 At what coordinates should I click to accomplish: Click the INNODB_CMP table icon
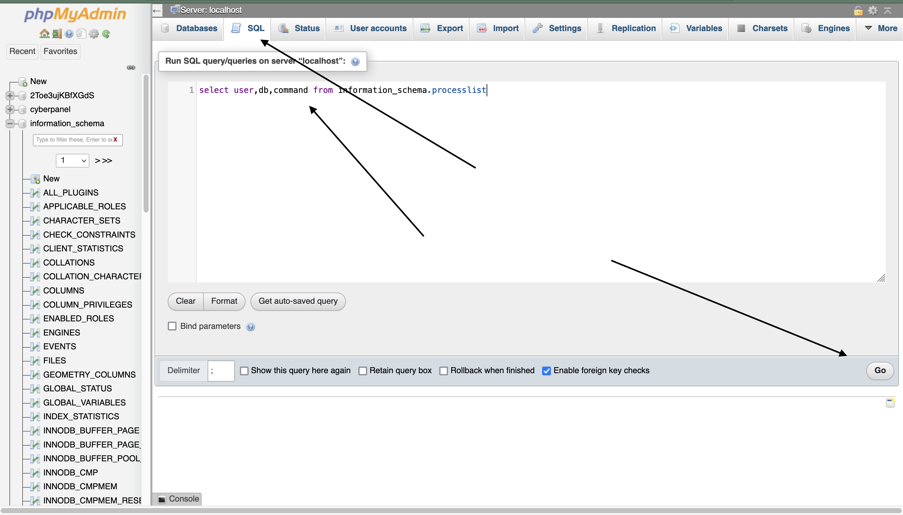[35, 473]
